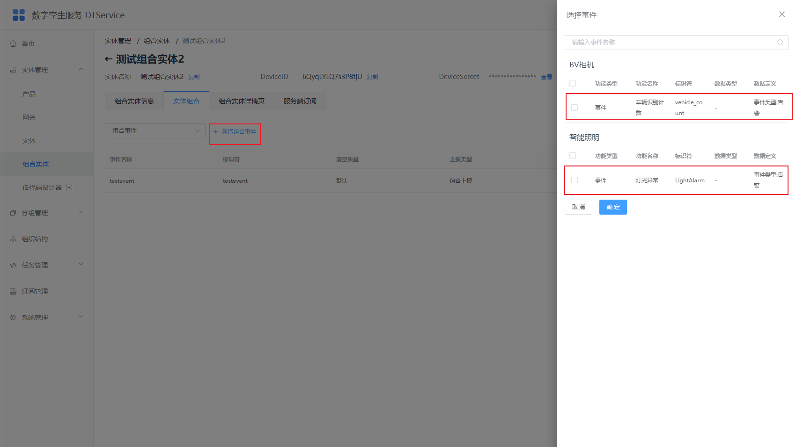Click the 系统管理 gear icon
Viewport: 796px width, 447px height.
click(13, 317)
